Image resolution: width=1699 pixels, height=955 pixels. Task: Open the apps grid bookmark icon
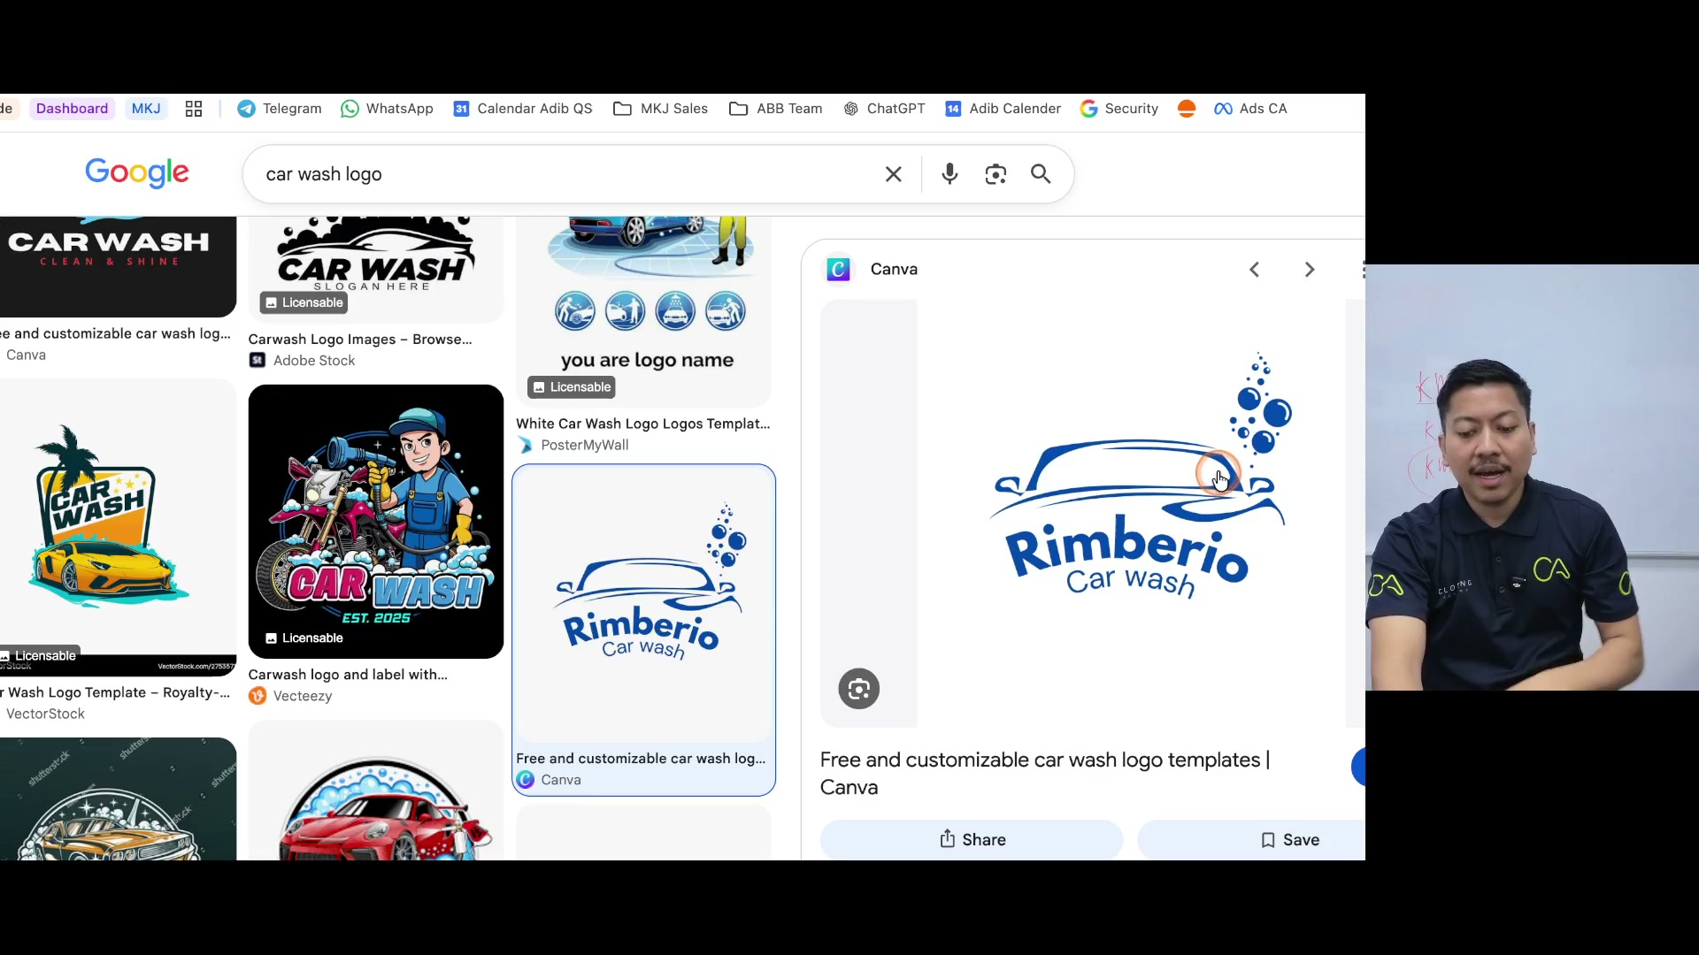194,109
